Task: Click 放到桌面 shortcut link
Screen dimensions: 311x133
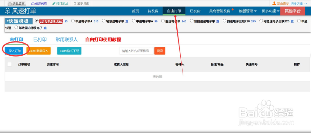Action: coord(81,3)
